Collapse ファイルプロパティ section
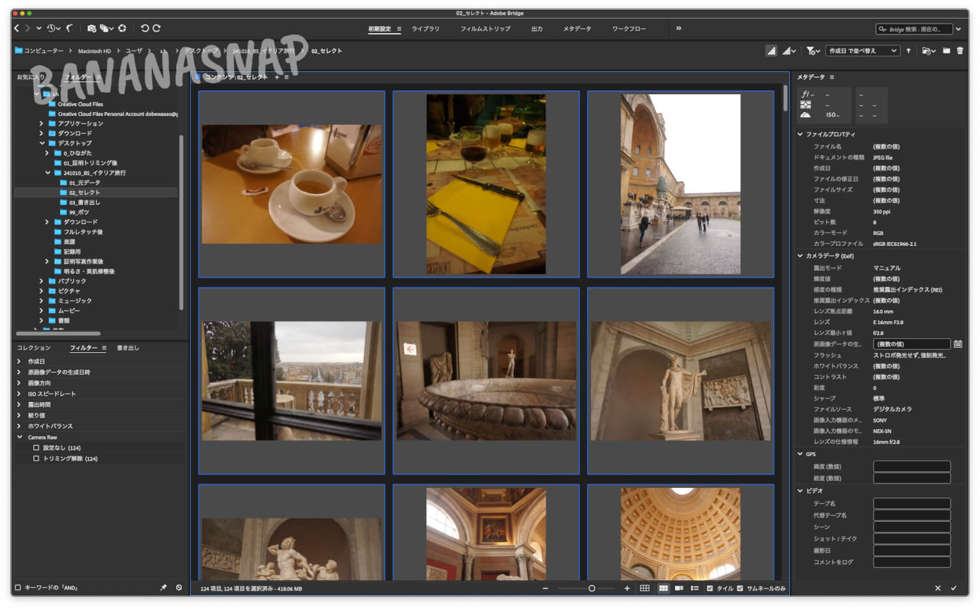This screenshot has height=609, width=980. [800, 134]
